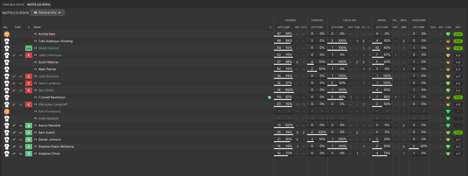Click the captain badge on Connell Rawlinson's row
The height and width of the screenshot is (176, 468).
[270, 97]
